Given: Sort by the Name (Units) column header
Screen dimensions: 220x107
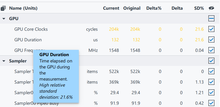Looking at the screenshot, I should (23, 8).
